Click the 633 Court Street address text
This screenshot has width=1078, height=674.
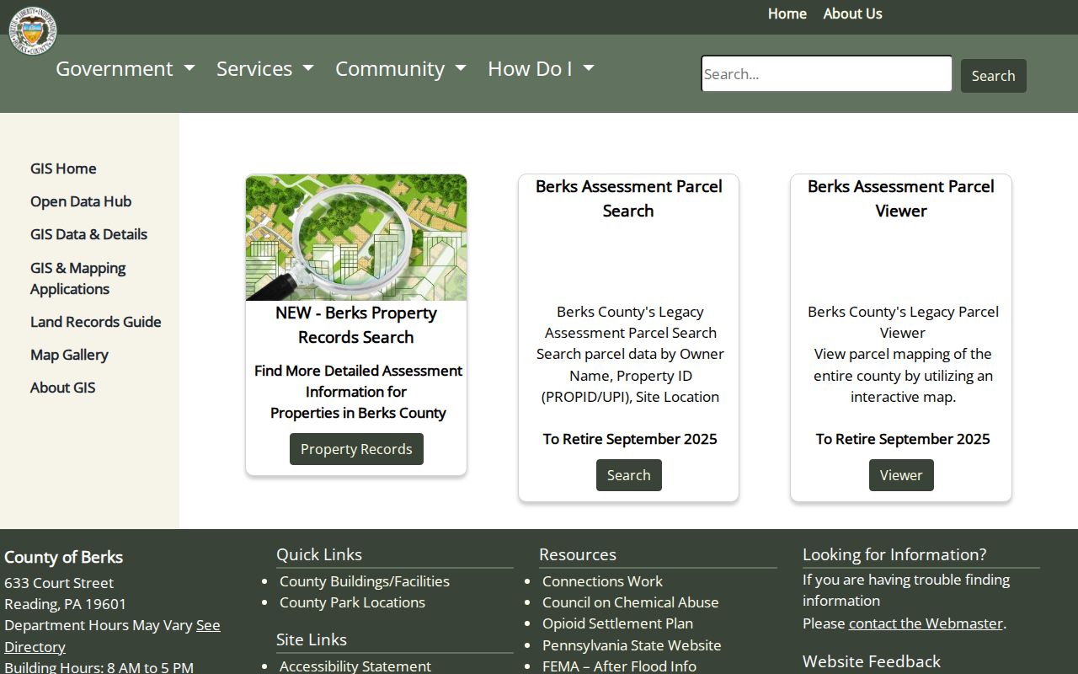click(59, 583)
